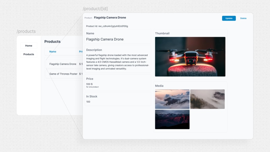Click the Media section label
This screenshot has width=270, height=152.
pos(159,86)
